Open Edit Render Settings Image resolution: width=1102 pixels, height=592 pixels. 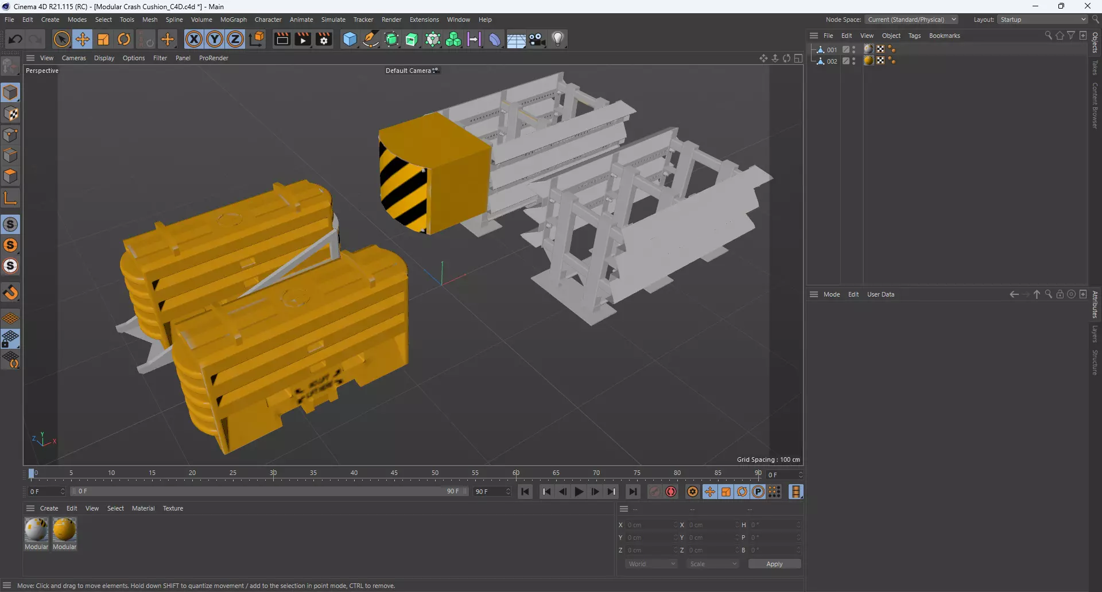324,39
